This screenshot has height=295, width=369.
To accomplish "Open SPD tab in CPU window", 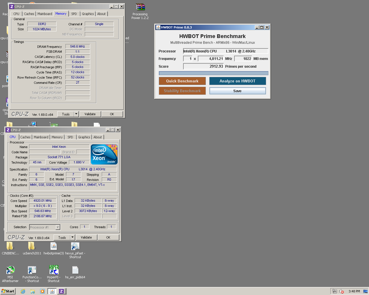I will pos(70,137).
